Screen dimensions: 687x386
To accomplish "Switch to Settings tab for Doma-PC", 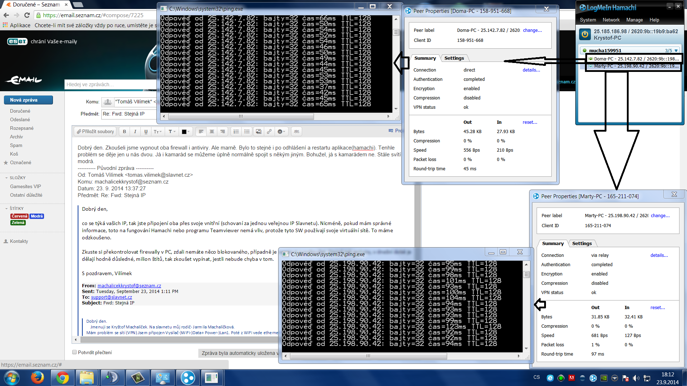I will [x=454, y=58].
